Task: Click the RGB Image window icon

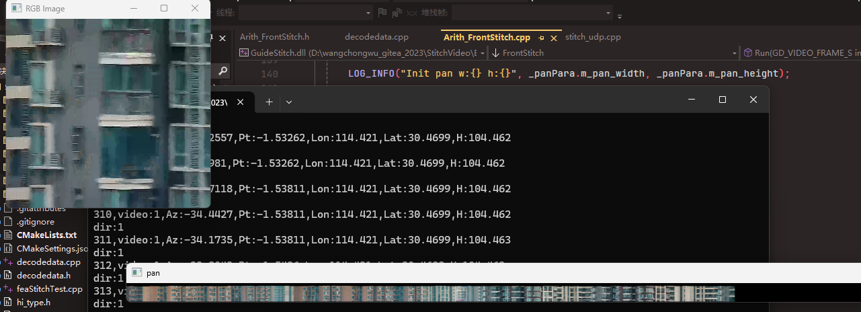Action: (x=16, y=9)
